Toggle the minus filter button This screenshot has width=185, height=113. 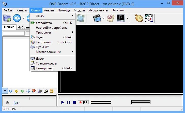pyautogui.click(x=5, y=91)
